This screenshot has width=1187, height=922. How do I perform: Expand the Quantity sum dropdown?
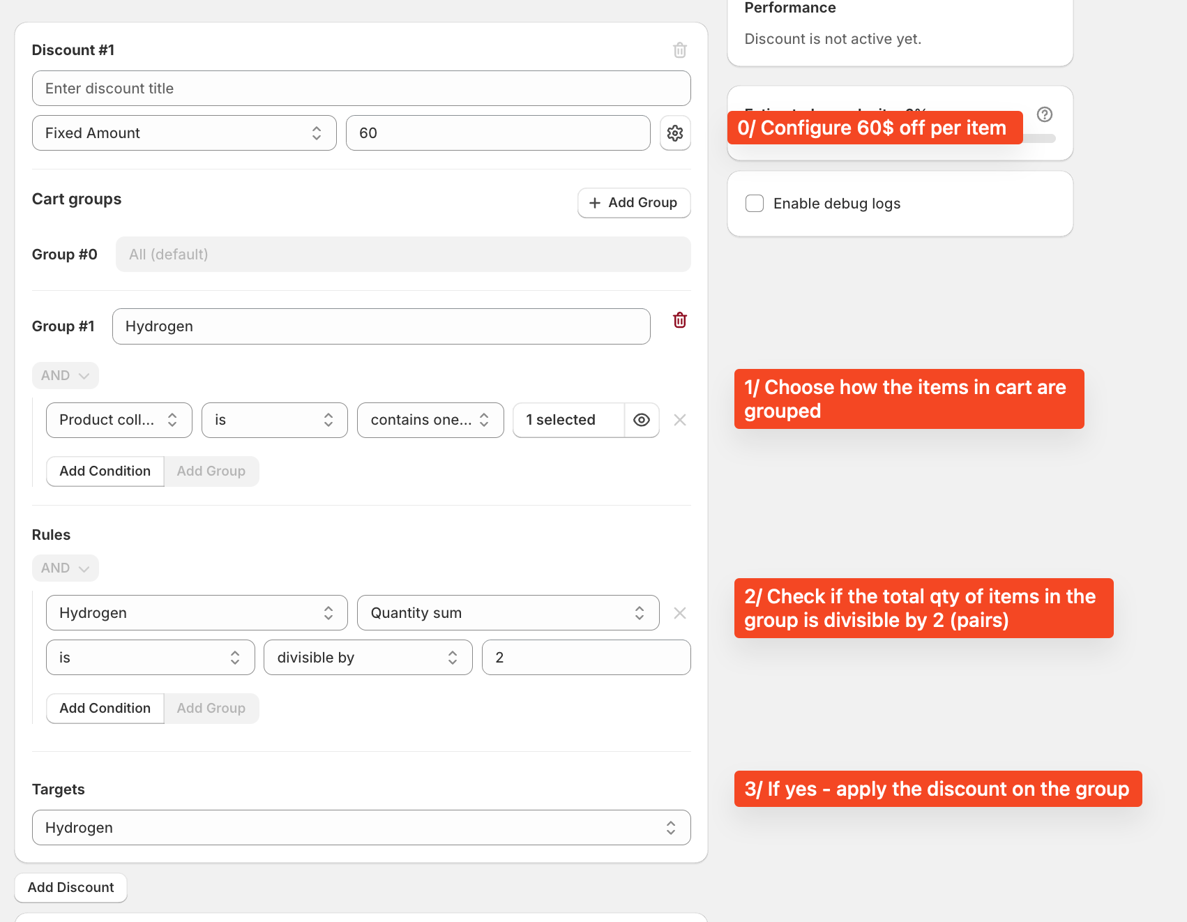507,613
